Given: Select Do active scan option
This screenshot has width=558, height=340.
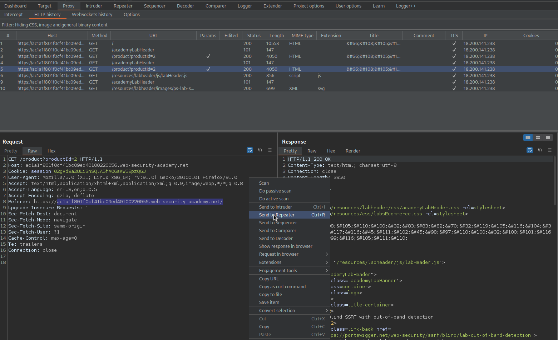Looking at the screenshot, I should pos(289,199).
